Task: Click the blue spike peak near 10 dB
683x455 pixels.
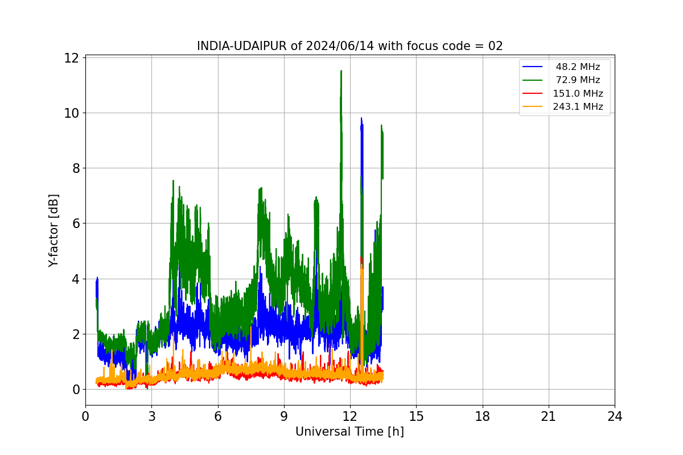Action: [361, 119]
